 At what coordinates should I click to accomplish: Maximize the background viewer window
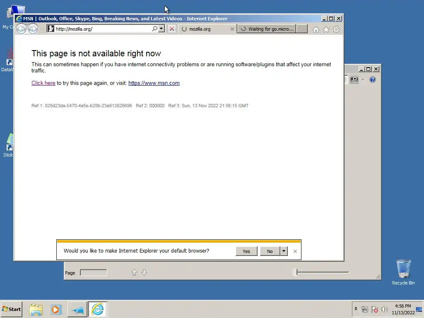pos(368,69)
